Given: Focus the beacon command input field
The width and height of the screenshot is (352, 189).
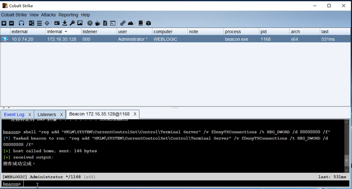Looking at the screenshot, I should [x=186, y=184].
